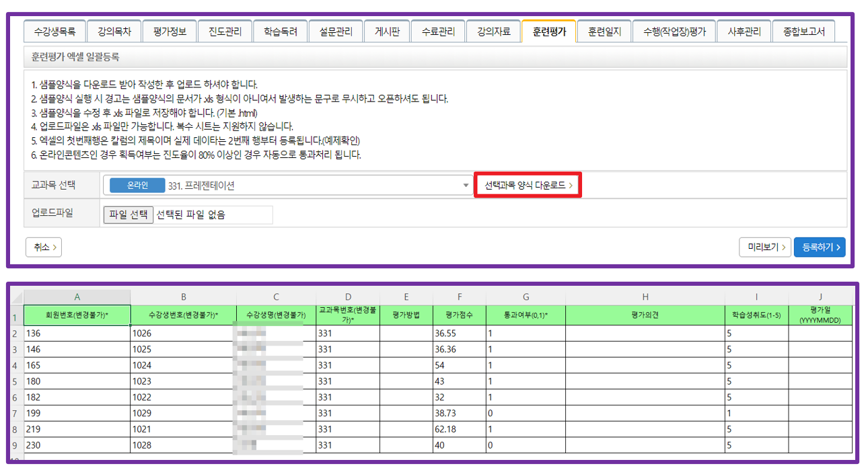Submit with the 등록하기 button

[x=819, y=247]
